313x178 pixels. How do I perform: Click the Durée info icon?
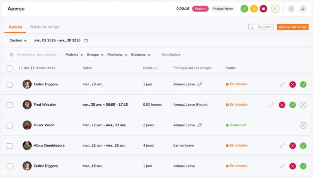(x=156, y=68)
